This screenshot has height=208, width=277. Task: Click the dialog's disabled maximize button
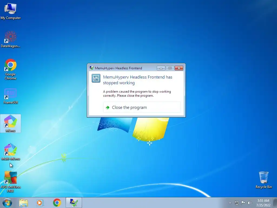170,68
